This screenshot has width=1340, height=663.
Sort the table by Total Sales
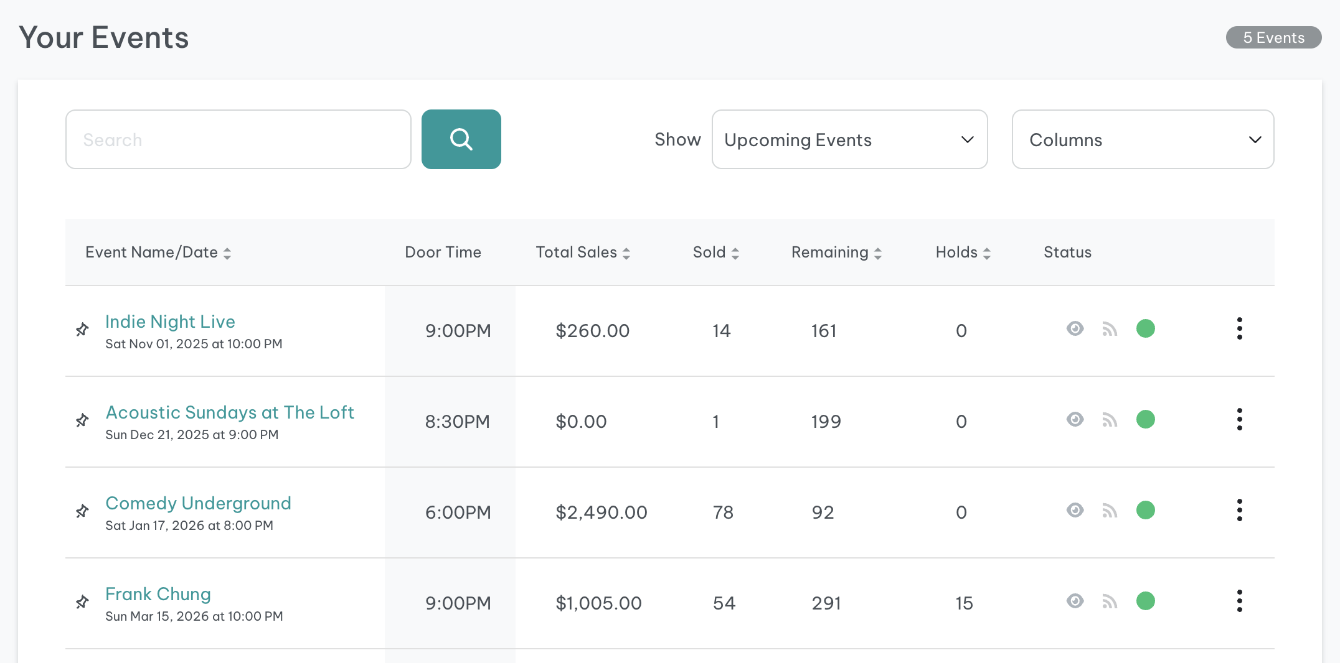(583, 253)
